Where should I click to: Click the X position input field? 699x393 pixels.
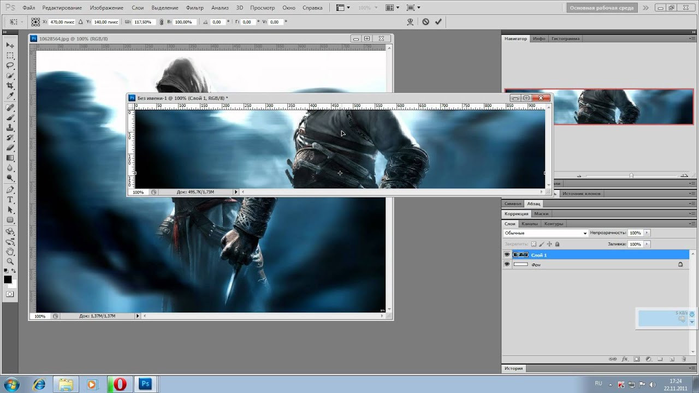tap(62, 22)
